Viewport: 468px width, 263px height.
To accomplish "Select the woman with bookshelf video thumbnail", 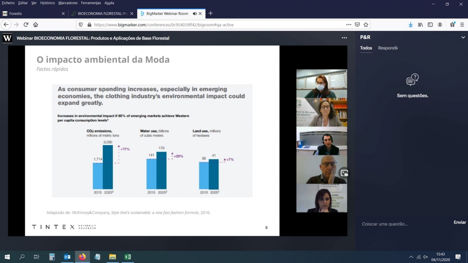I will [x=322, y=112].
